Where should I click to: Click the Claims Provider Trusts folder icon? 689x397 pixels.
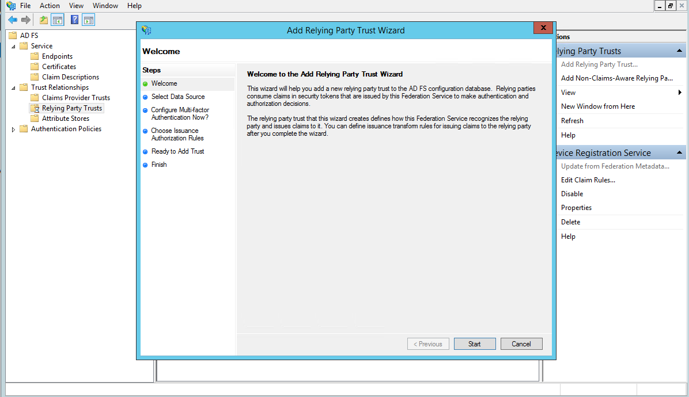(35, 98)
